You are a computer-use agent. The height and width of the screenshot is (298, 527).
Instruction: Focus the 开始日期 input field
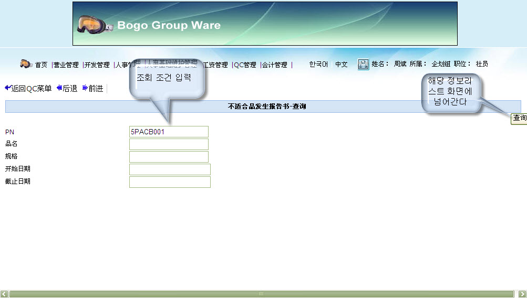click(x=170, y=169)
